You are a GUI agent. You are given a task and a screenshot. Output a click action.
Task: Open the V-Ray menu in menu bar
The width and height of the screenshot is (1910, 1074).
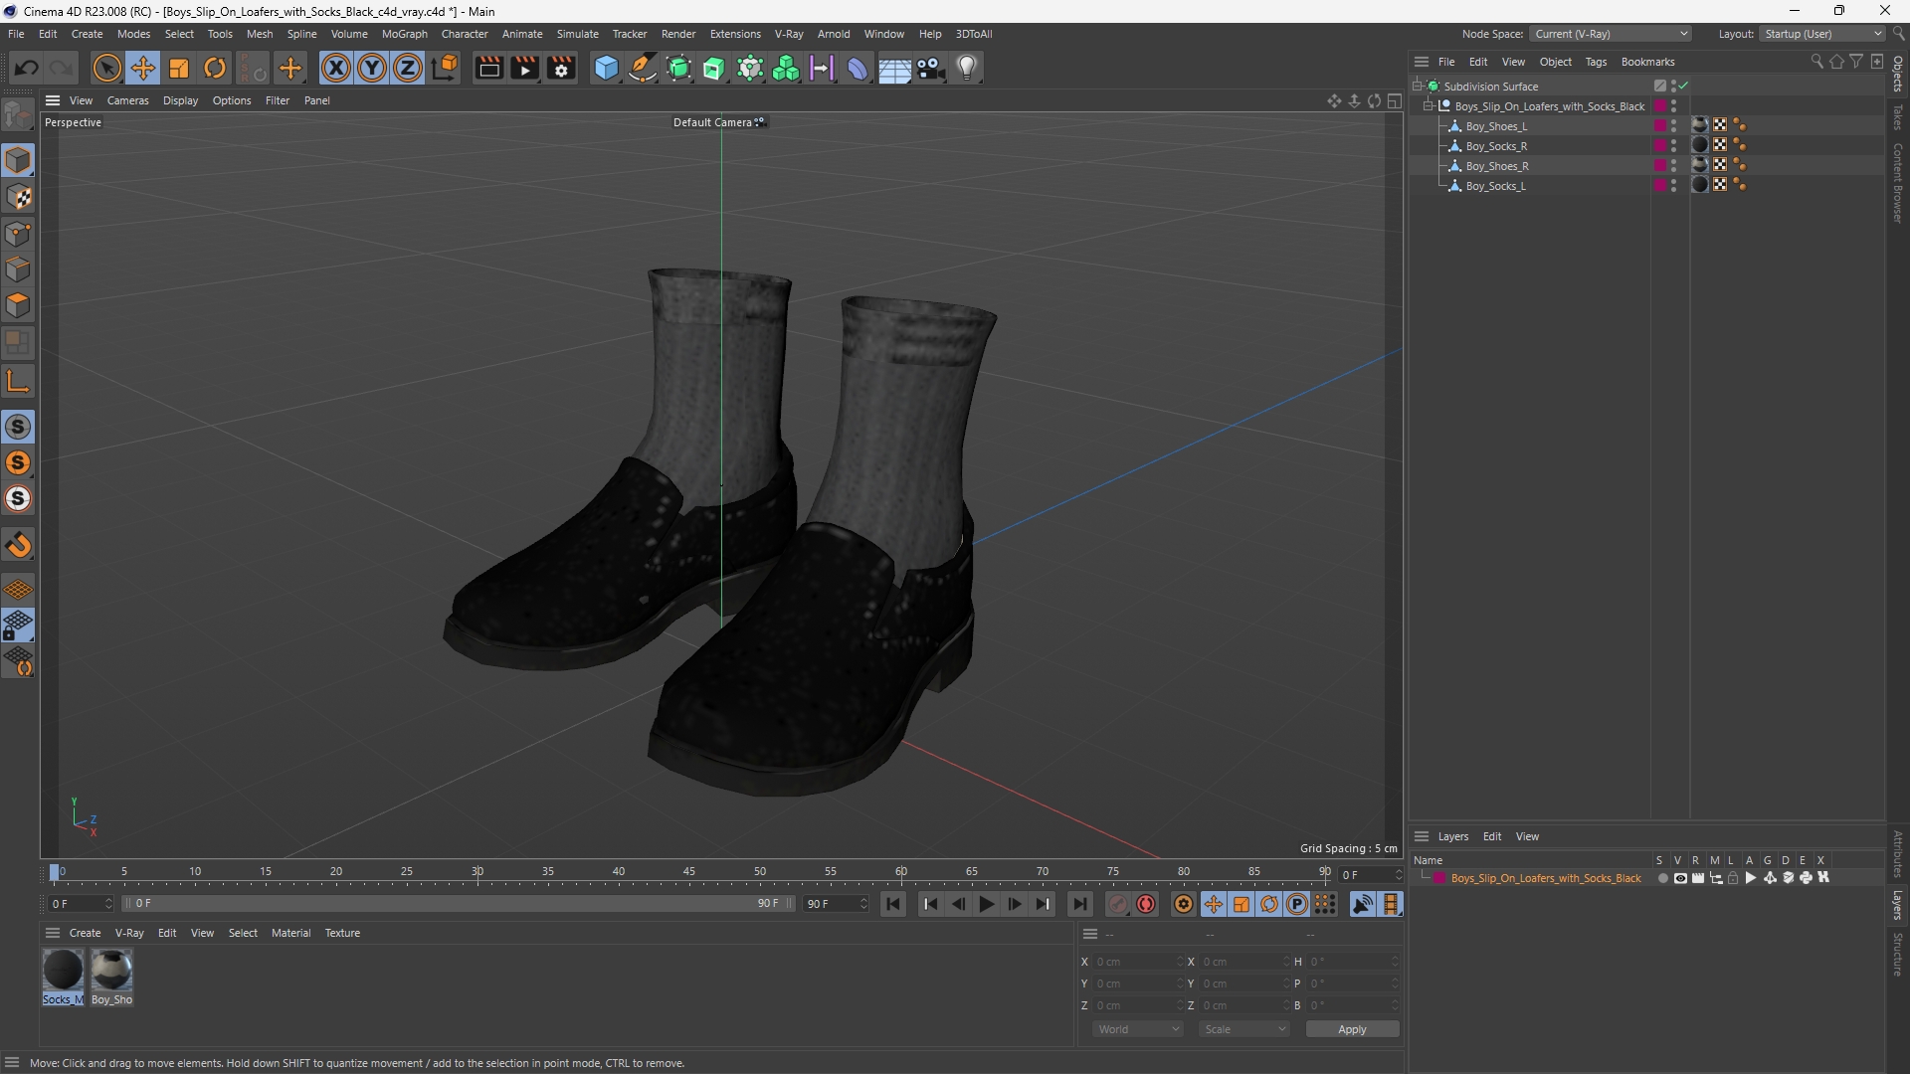789,34
